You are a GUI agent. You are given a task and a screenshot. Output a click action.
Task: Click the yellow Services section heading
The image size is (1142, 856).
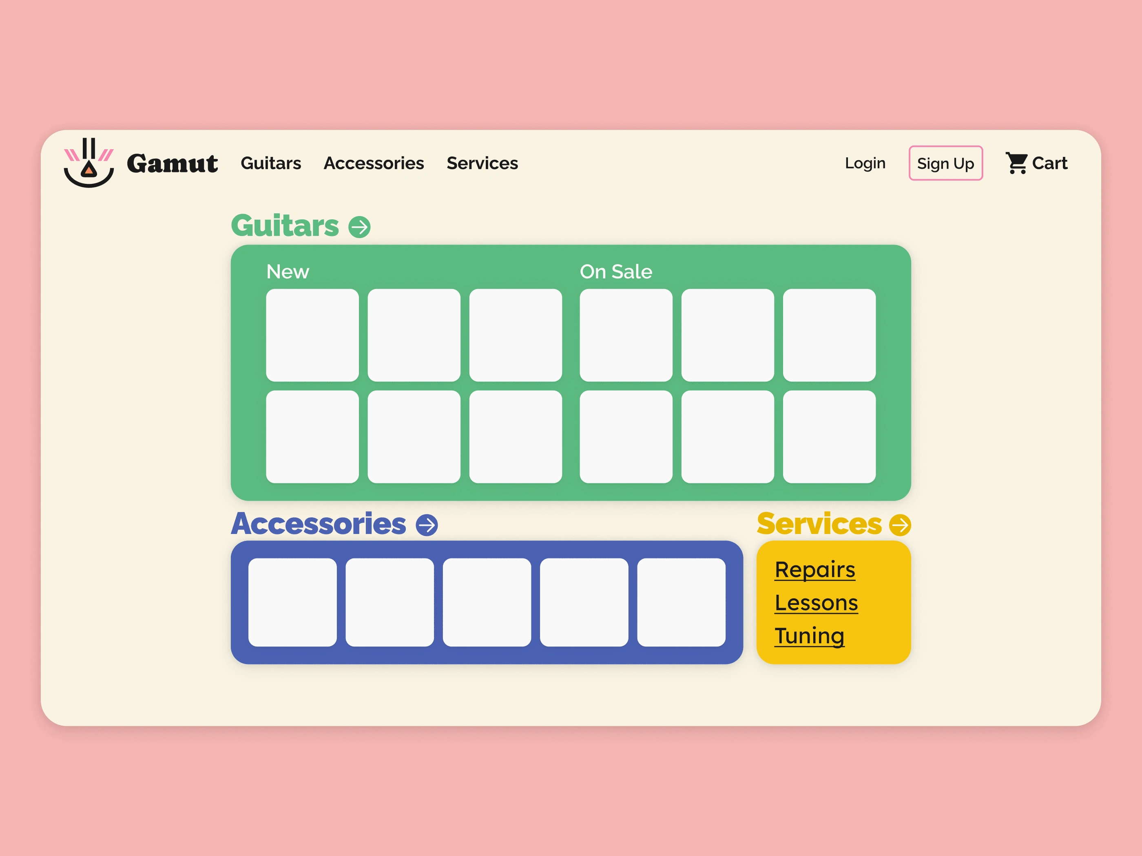coord(819,524)
